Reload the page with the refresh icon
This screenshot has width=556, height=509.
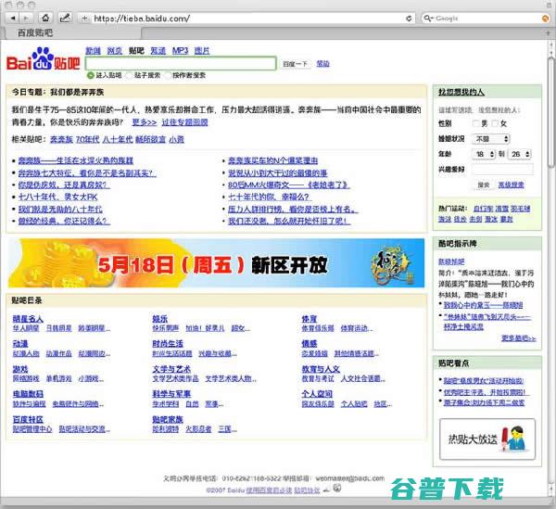pyautogui.click(x=409, y=19)
